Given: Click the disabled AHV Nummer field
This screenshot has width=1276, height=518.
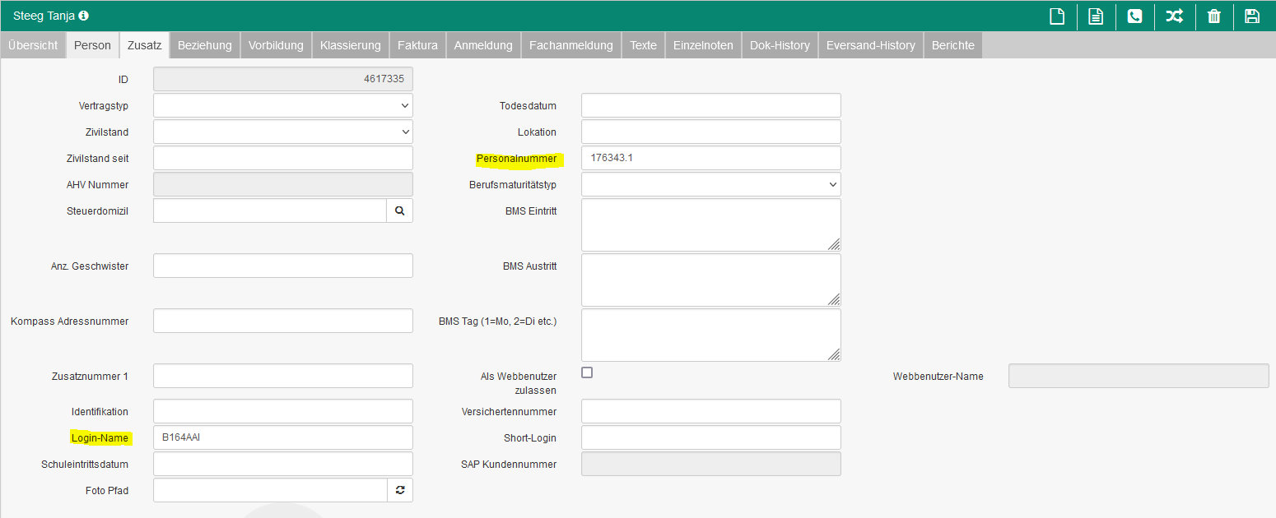Looking at the screenshot, I should [x=283, y=184].
